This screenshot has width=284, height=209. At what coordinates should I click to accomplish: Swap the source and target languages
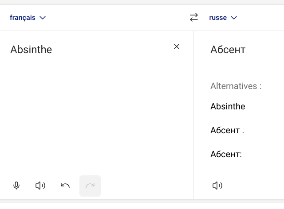(194, 18)
